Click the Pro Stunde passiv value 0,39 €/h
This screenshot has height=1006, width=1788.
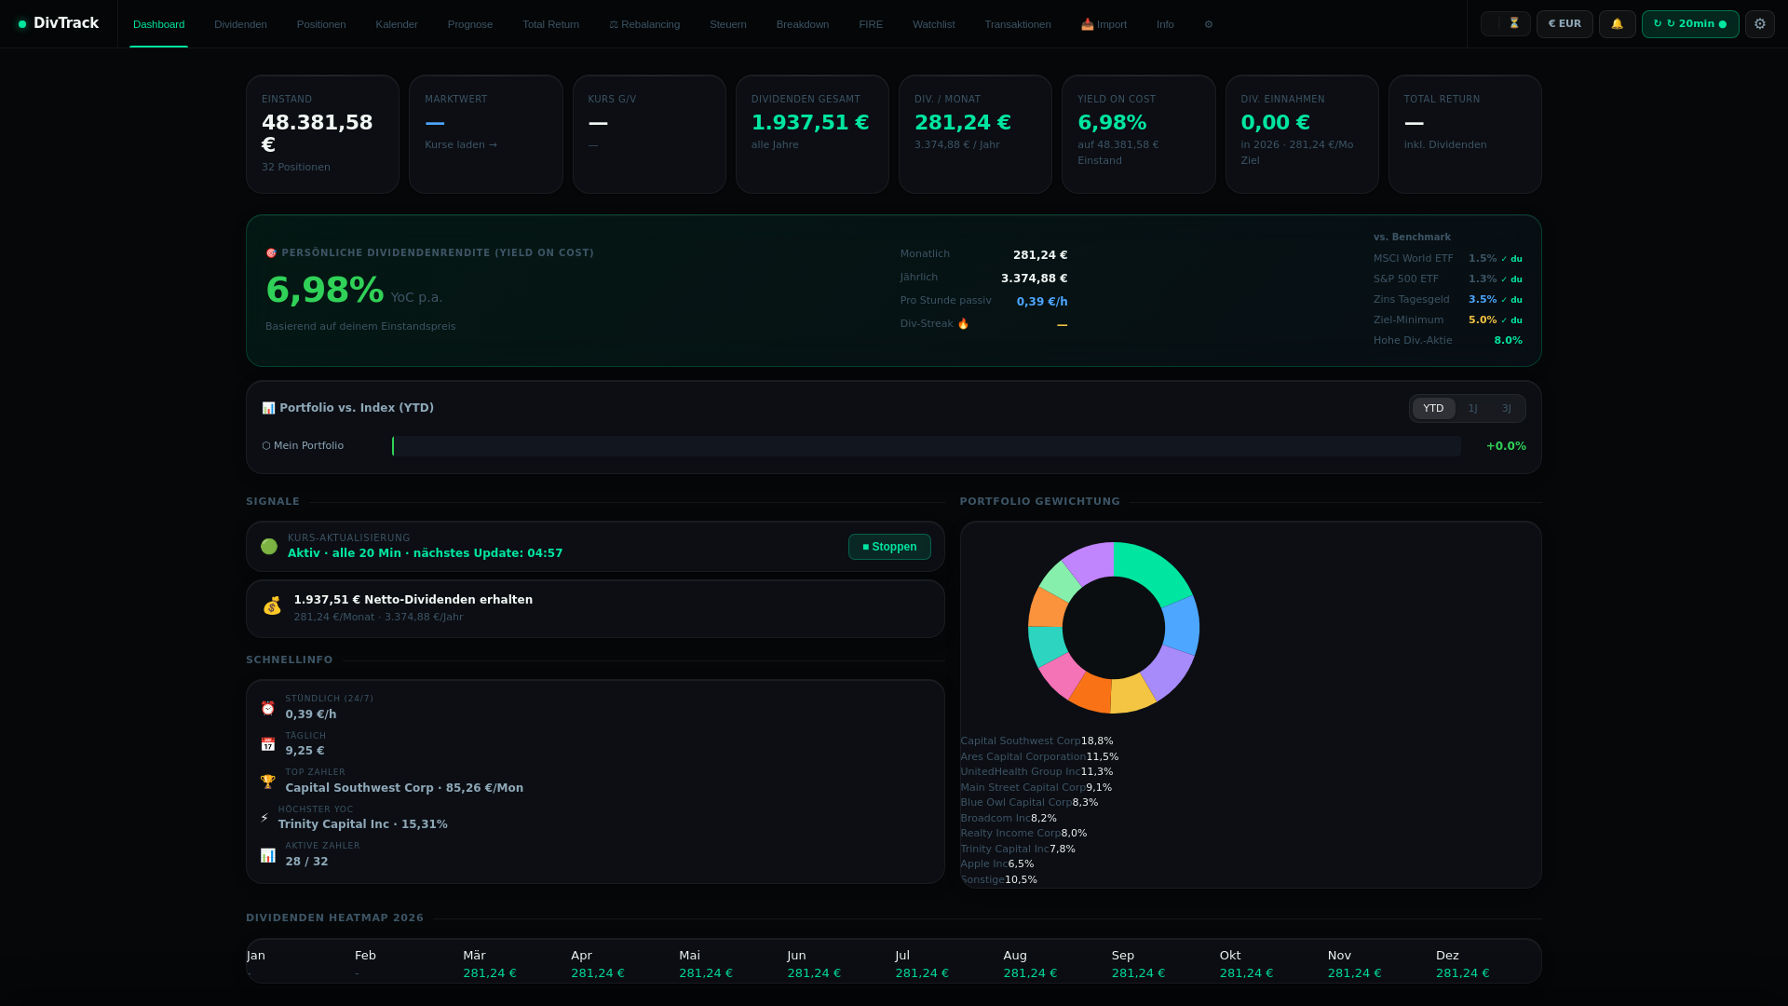tap(1042, 302)
